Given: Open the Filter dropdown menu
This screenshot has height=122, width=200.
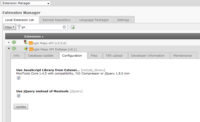Looking at the screenshot, I should click(10, 27).
